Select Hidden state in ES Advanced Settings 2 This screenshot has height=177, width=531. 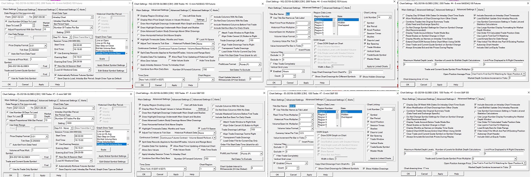point(344,115)
